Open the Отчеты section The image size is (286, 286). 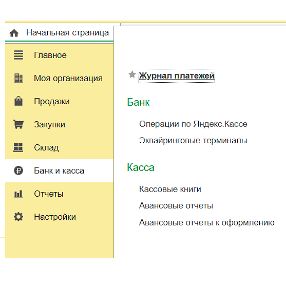[x=49, y=194]
